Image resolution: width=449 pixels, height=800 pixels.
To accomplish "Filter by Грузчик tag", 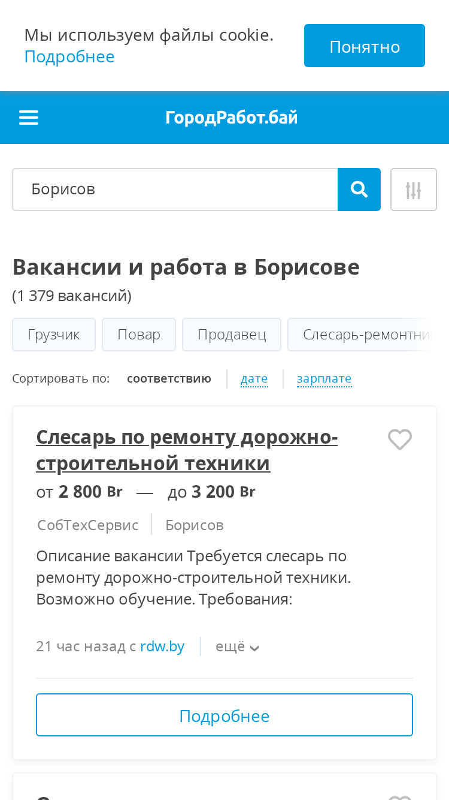I will pos(54,335).
